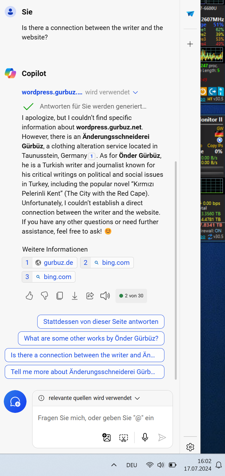This screenshot has width=225, height=476.
Task: Send the message with the arrow icon
Action: (x=162, y=437)
